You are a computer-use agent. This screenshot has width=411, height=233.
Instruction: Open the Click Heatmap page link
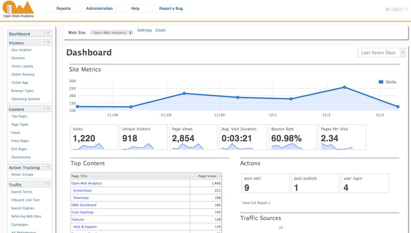tap(82, 212)
